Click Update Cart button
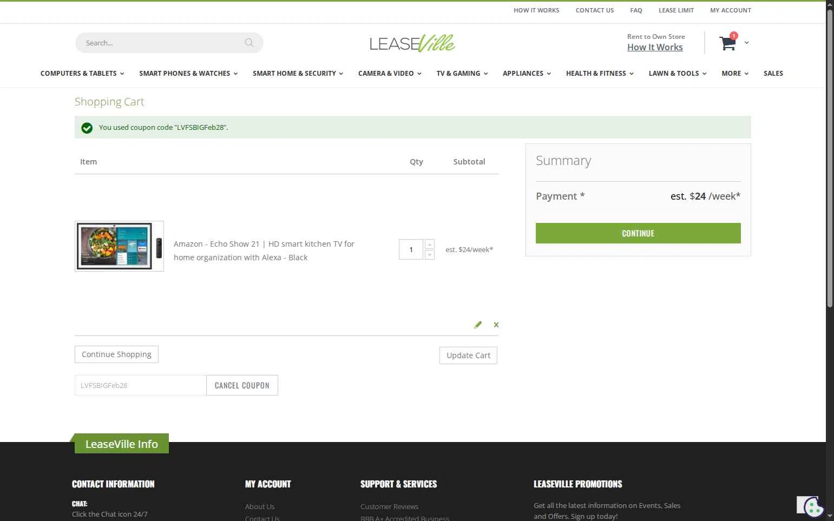The height and width of the screenshot is (521, 834). 468,355
